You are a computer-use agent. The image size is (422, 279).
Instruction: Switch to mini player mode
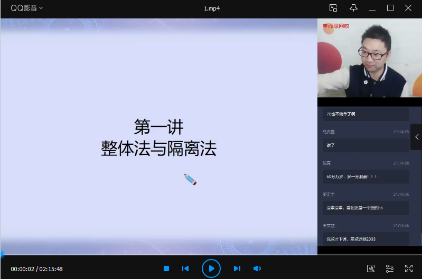click(333, 8)
